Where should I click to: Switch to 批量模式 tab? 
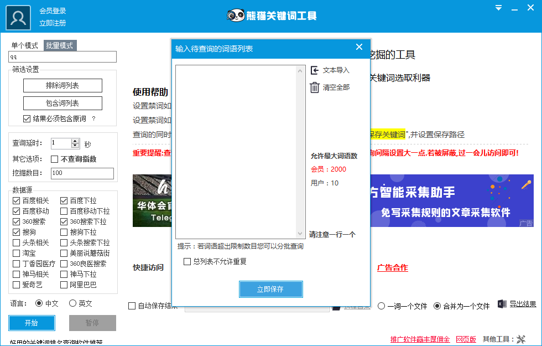60,45
